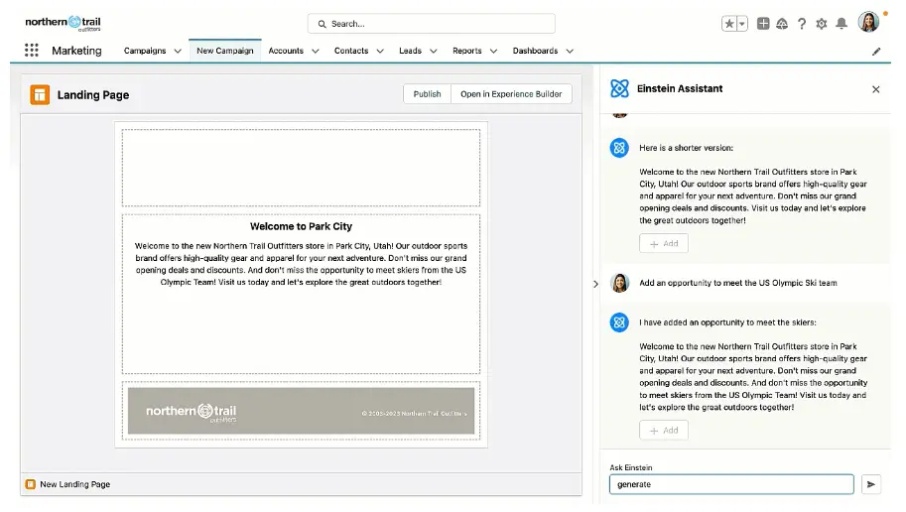Open the Accounts tab
This screenshot has width=906, height=512.
(286, 51)
